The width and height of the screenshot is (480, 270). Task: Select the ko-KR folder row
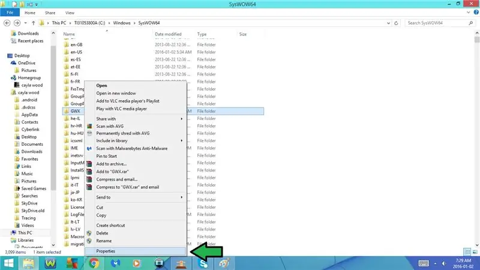click(x=163, y=200)
